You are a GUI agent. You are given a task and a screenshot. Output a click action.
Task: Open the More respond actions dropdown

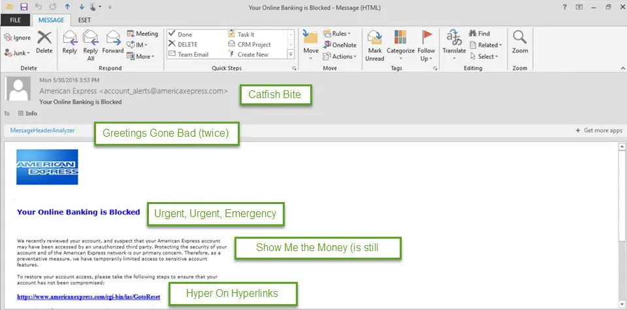pos(140,56)
